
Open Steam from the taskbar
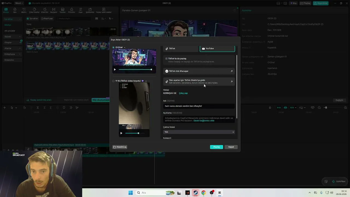(x=196, y=193)
